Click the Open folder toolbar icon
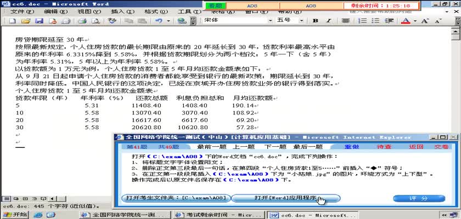 [26, 21]
